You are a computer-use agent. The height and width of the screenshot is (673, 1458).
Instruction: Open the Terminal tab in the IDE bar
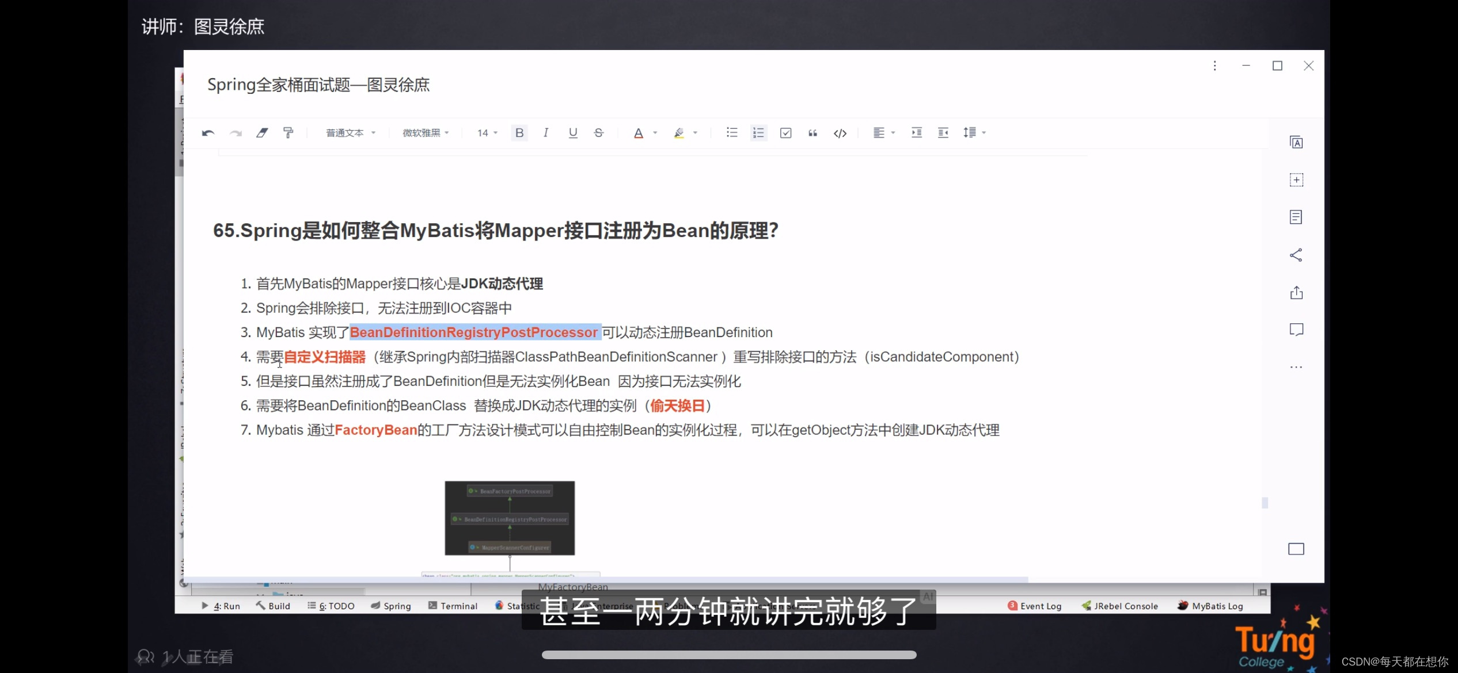pos(453,606)
